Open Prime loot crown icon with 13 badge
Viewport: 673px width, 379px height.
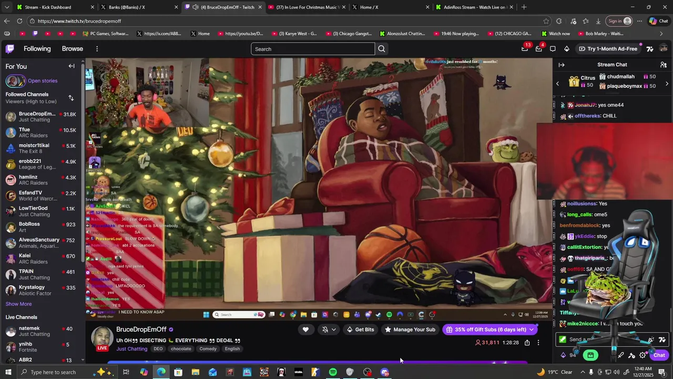525,48
